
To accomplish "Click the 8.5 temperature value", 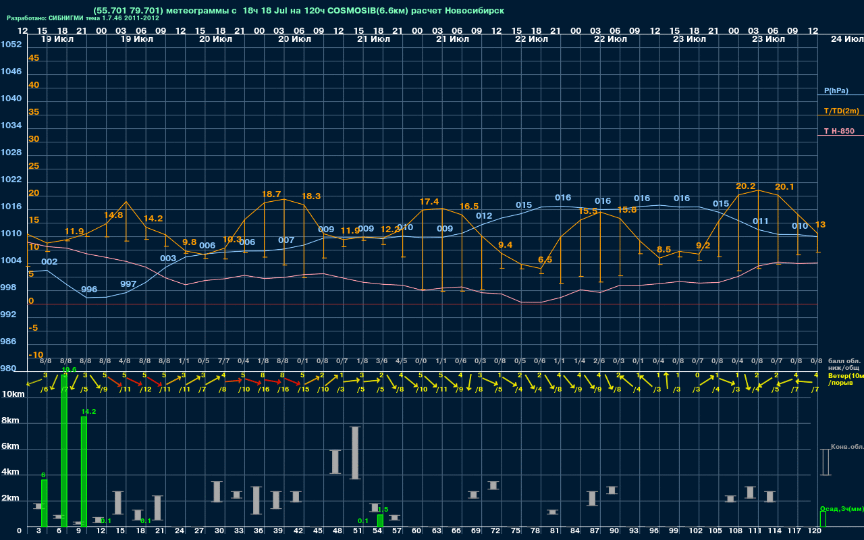I will click(x=664, y=250).
